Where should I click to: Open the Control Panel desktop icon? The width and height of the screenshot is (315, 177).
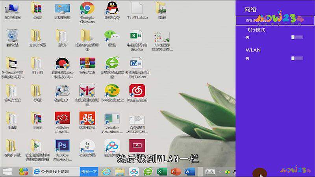tap(62, 9)
